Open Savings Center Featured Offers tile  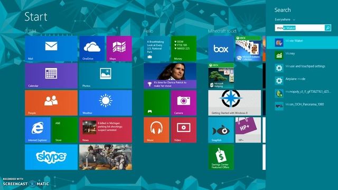(221, 157)
